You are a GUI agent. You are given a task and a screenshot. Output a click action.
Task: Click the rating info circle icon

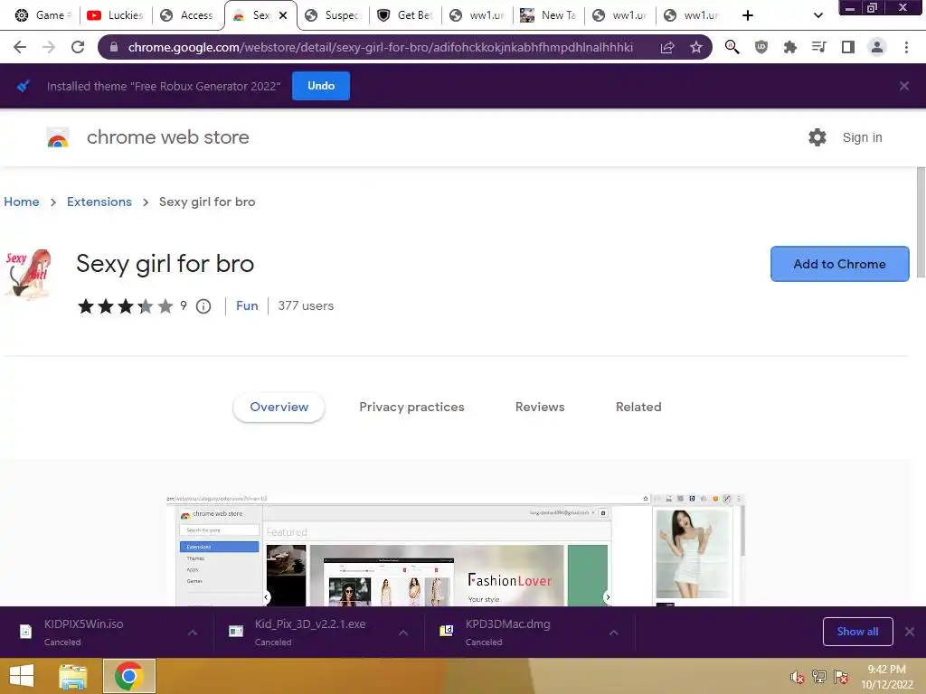203,306
